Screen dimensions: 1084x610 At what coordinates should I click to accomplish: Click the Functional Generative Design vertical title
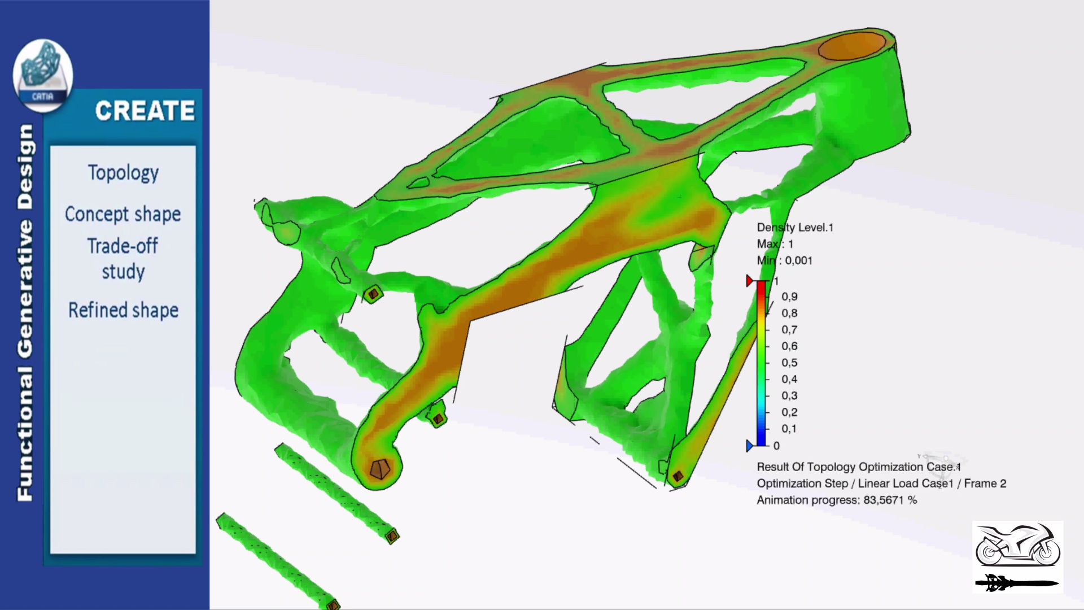(25, 312)
